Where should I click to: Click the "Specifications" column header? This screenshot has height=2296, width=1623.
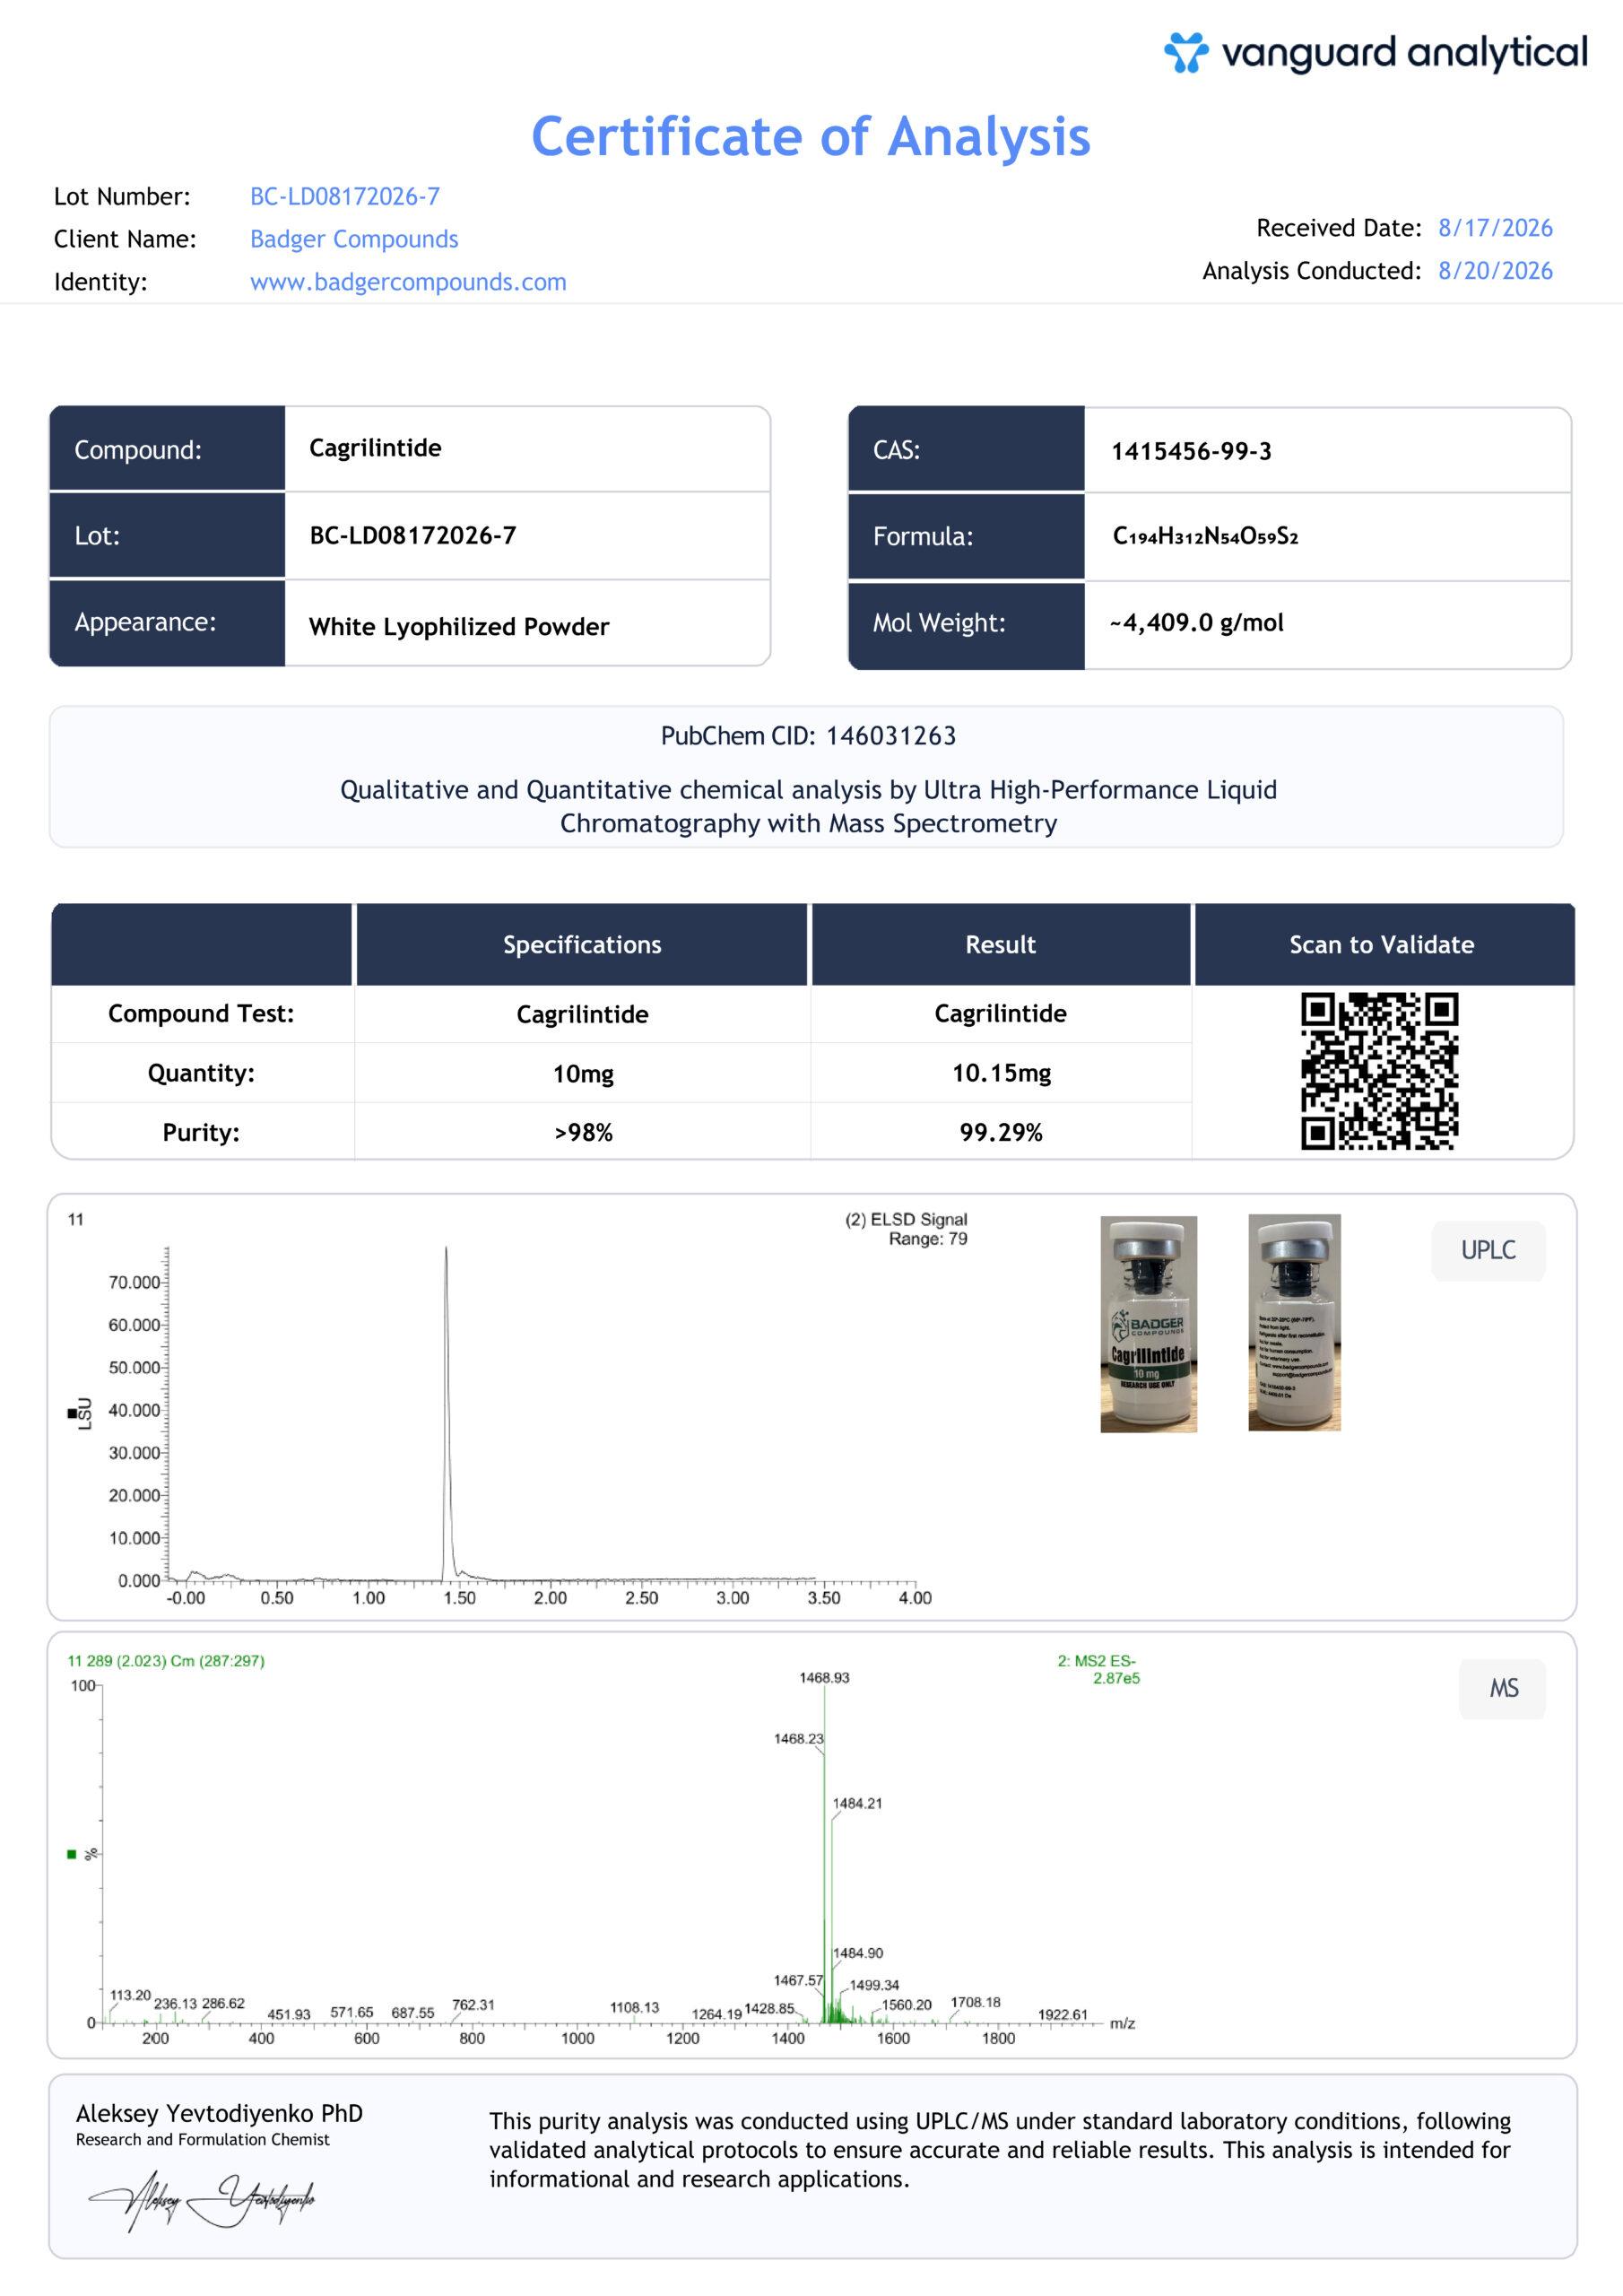tap(582, 945)
